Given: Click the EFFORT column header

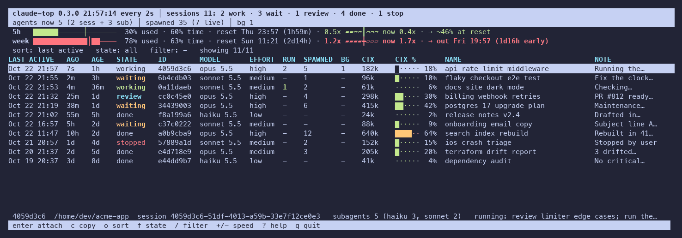Looking at the screenshot, I should point(262,59).
